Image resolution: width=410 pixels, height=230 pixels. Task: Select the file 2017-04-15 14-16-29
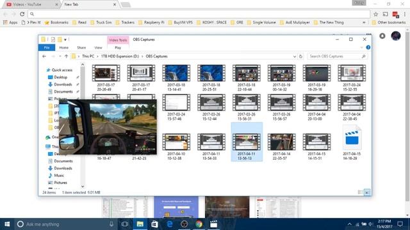pyautogui.click(x=352, y=143)
